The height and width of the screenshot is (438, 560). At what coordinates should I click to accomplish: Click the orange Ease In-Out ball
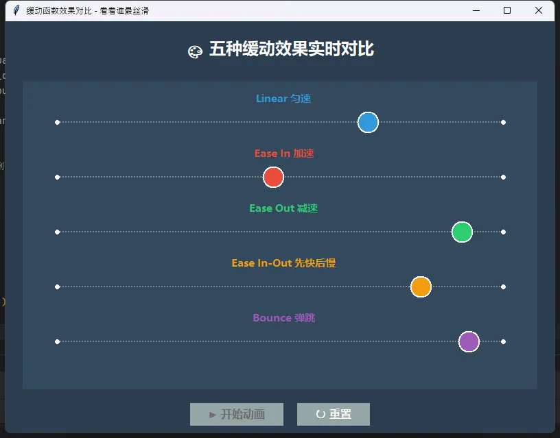coord(421,287)
